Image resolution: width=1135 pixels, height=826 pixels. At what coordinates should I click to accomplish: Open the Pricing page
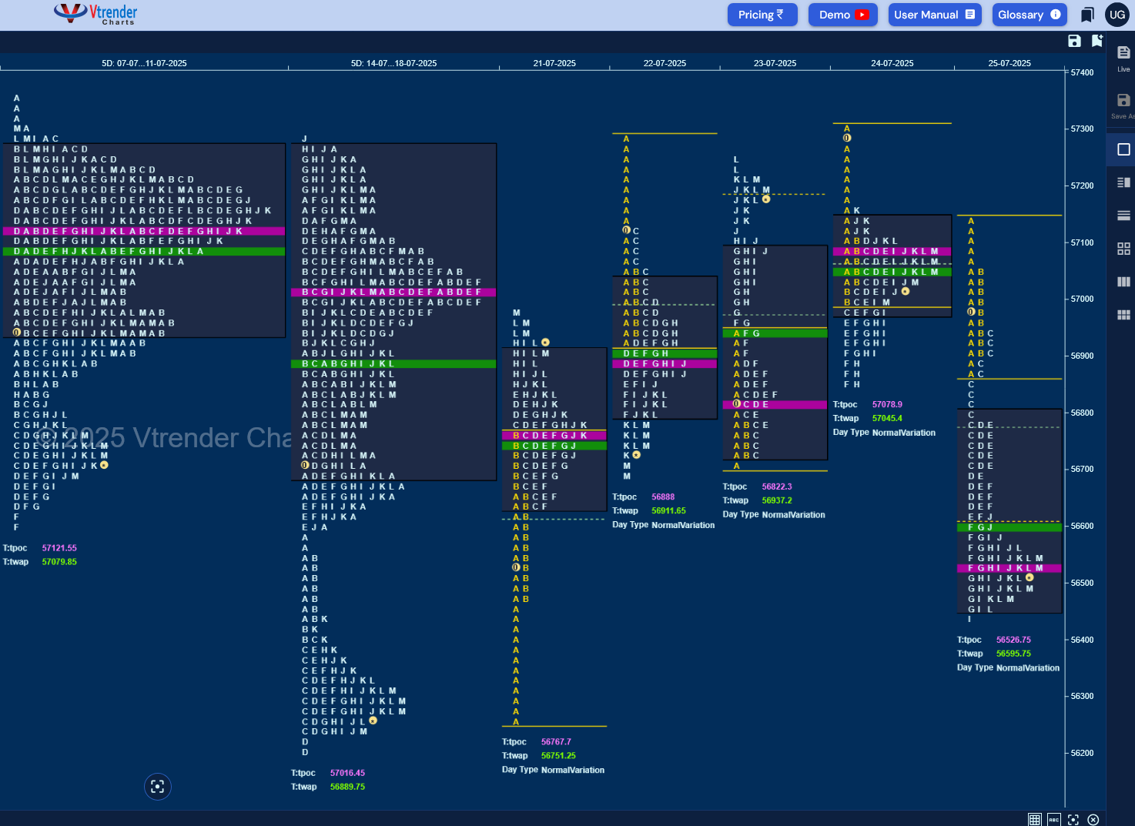761,15
